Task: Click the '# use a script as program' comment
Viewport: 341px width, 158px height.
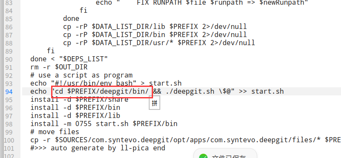Action: [81, 75]
